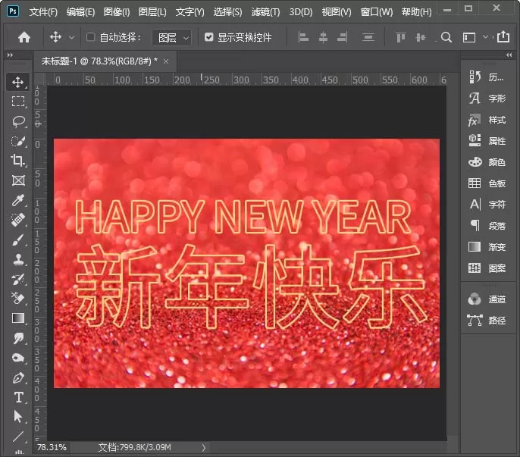Select the Quick Selection brush tool
Image resolution: width=520 pixels, height=457 pixels.
[18, 141]
